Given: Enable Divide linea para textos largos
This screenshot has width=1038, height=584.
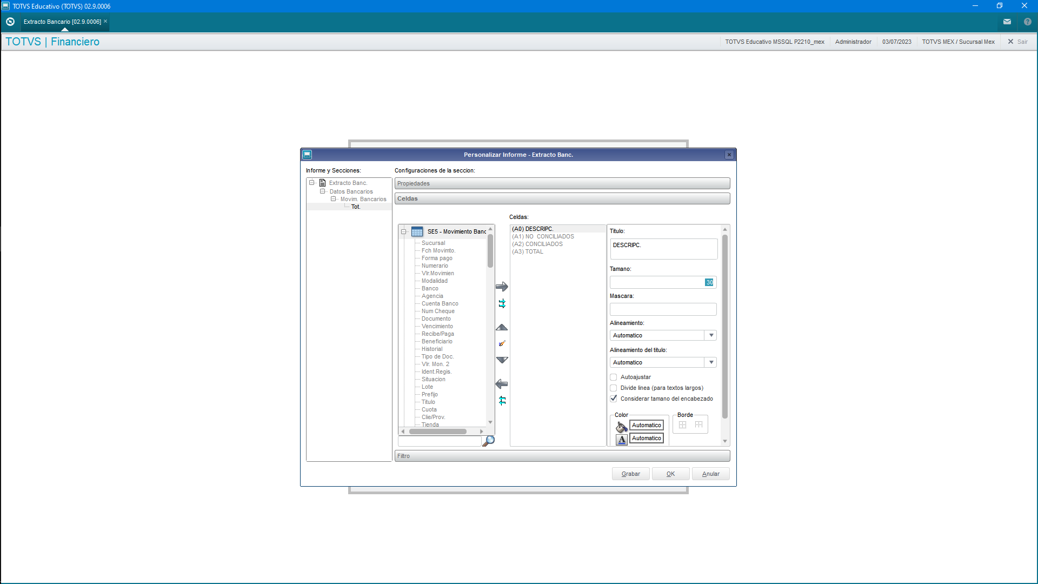Looking at the screenshot, I should tap(614, 388).
